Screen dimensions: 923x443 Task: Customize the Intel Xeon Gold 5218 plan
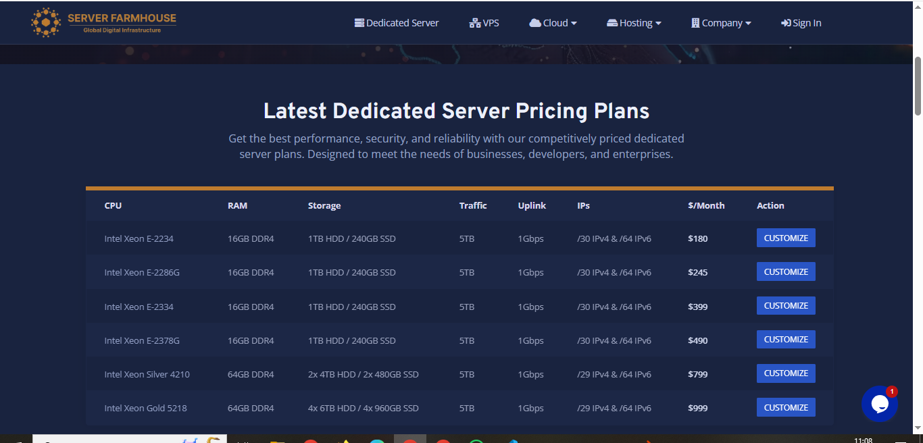pos(785,407)
